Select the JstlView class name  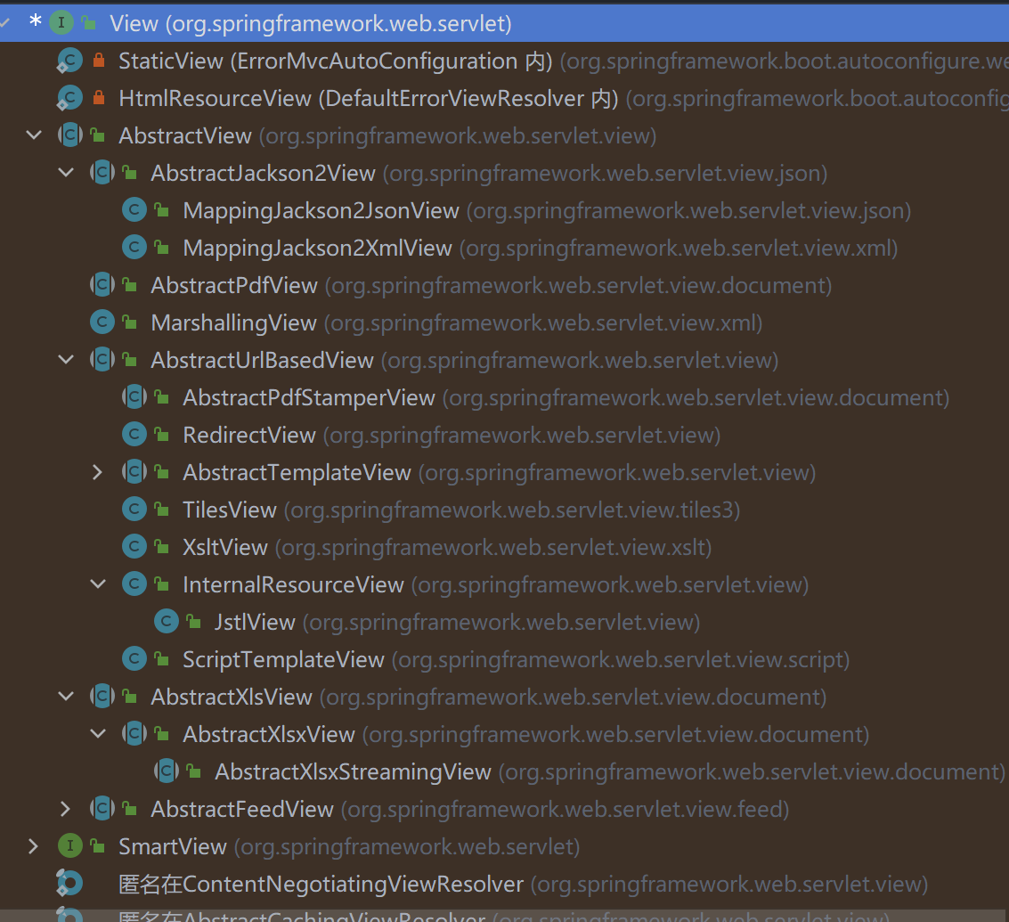click(x=255, y=622)
